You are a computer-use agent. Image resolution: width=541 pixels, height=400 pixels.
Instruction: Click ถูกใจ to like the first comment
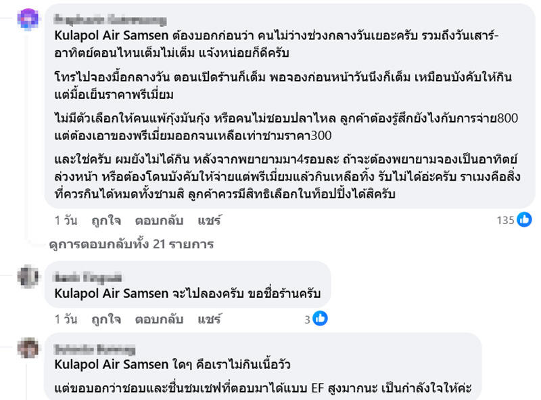click(103, 221)
